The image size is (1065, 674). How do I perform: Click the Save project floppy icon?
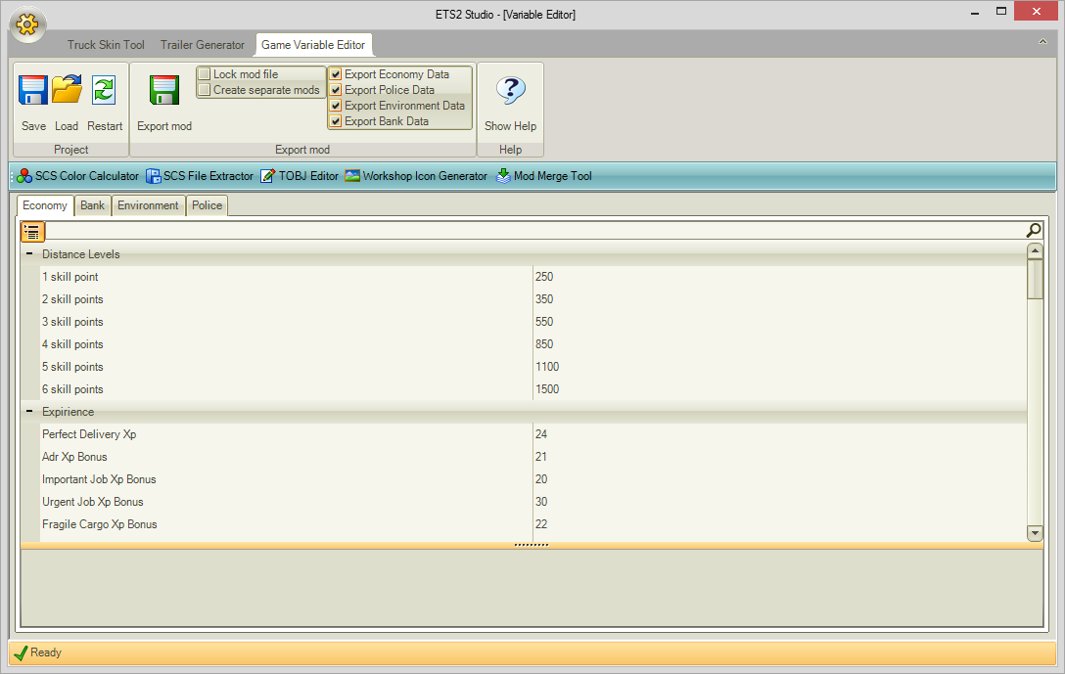point(32,90)
